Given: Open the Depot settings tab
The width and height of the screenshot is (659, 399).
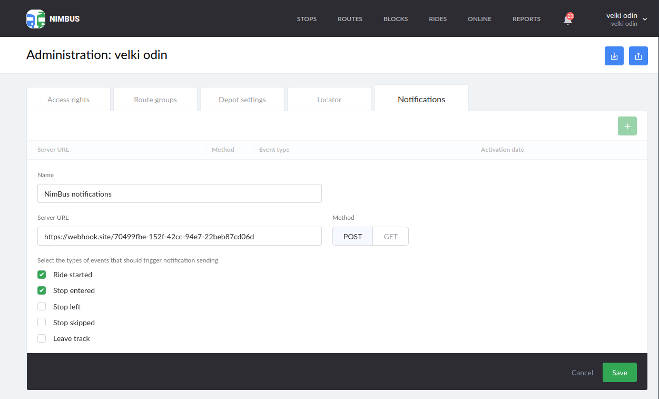Looking at the screenshot, I should point(242,99).
